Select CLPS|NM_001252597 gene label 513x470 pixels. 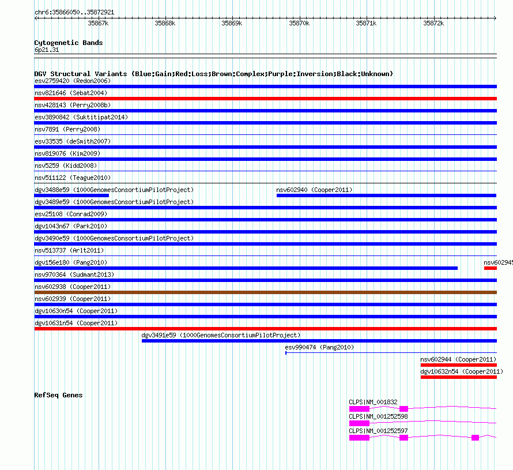point(378,431)
